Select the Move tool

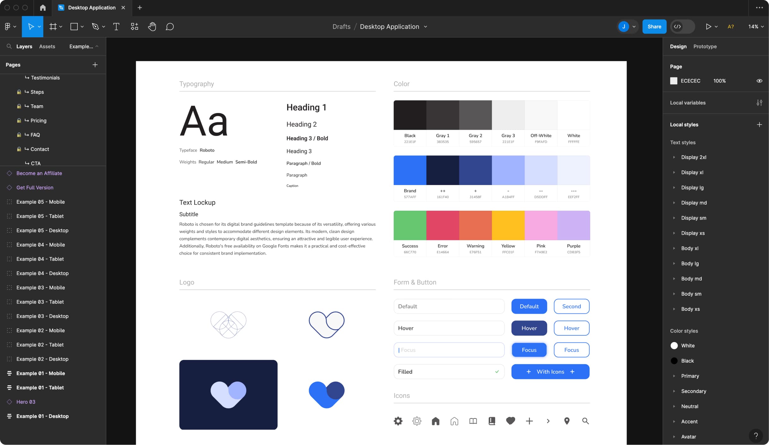click(x=31, y=27)
